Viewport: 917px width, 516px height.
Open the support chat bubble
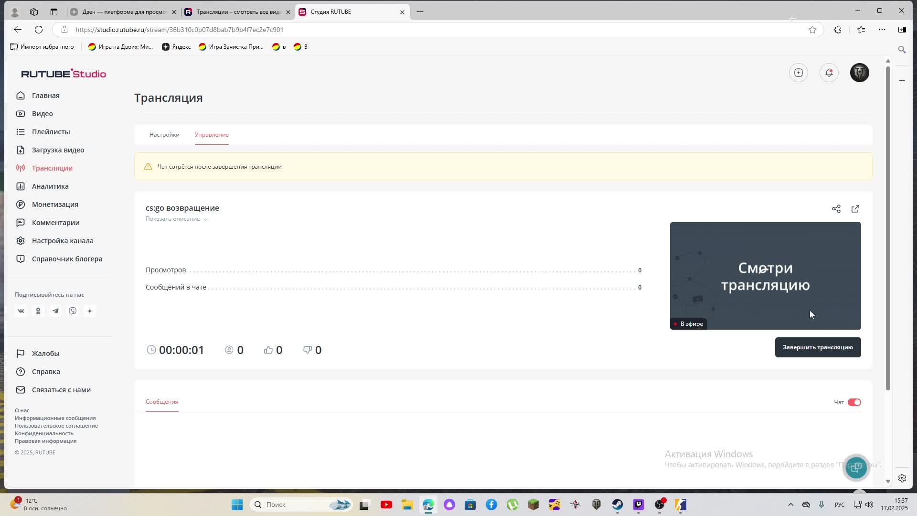click(x=856, y=467)
